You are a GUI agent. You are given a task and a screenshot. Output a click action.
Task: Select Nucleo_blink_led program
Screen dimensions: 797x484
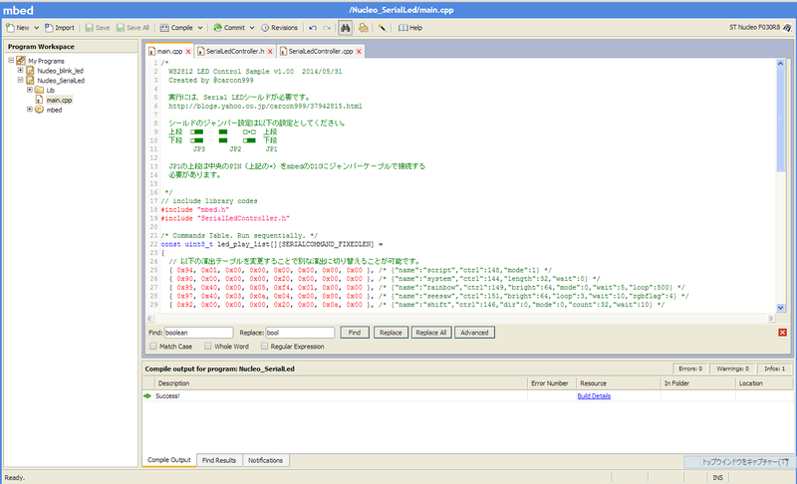coord(60,71)
